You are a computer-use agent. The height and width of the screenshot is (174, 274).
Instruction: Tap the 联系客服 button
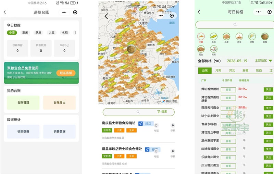[66, 73]
